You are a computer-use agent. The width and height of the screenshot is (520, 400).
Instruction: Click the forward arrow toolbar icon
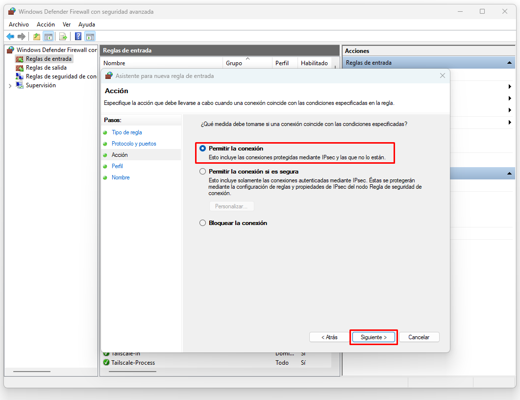click(x=22, y=36)
